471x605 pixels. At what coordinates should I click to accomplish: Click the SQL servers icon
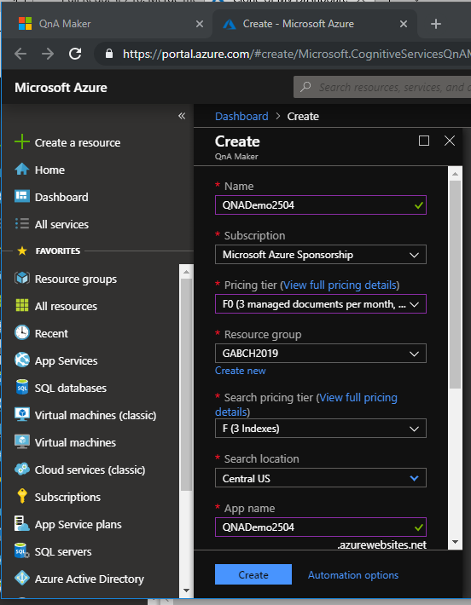tap(22, 551)
